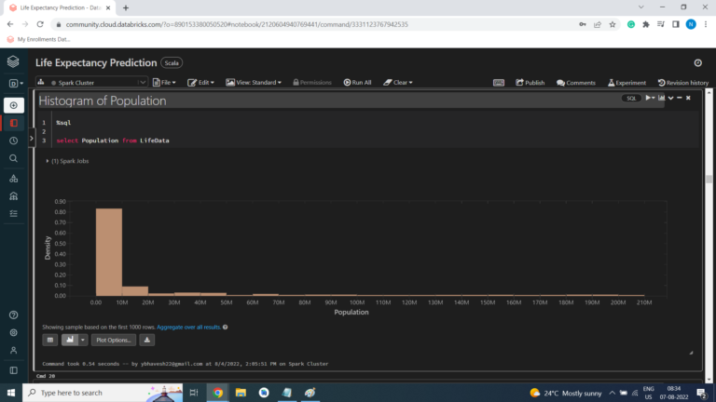Click the Create plus icon in sidebar

click(13, 105)
